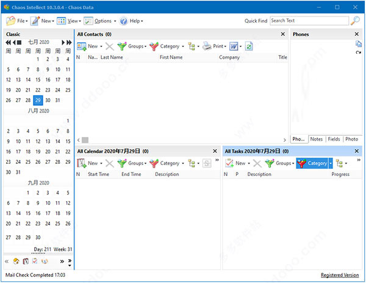Click the Registered Version link

(340, 275)
